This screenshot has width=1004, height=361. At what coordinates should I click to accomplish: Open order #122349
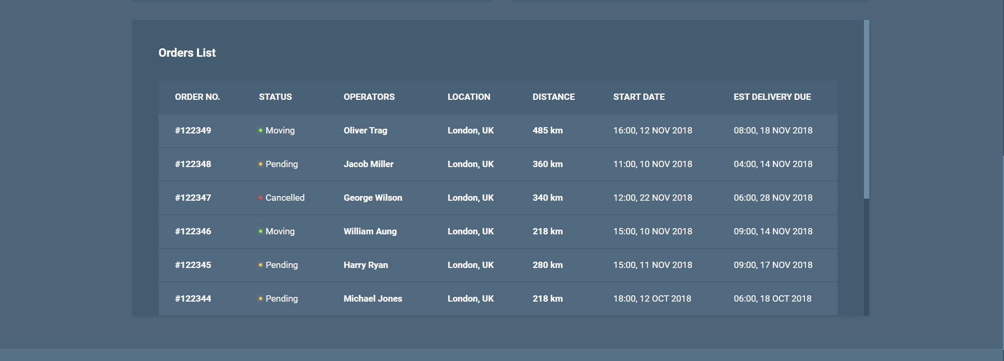[193, 130]
